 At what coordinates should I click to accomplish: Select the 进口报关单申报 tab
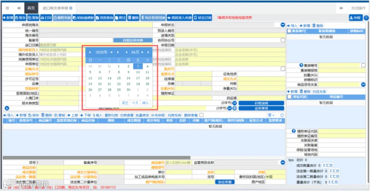57,8
